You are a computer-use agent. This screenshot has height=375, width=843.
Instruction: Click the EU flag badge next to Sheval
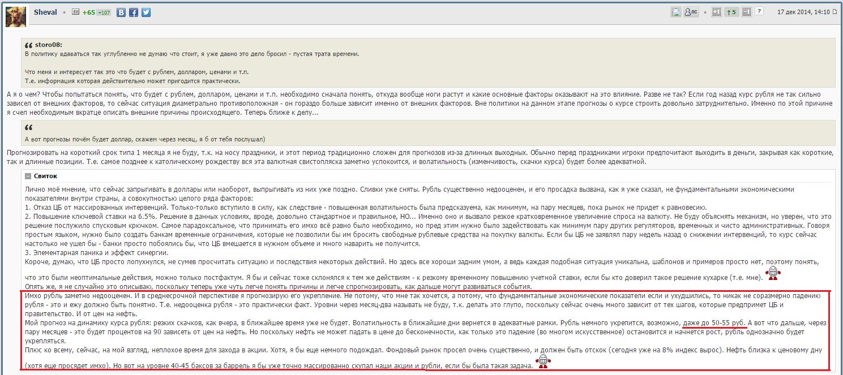[76, 12]
